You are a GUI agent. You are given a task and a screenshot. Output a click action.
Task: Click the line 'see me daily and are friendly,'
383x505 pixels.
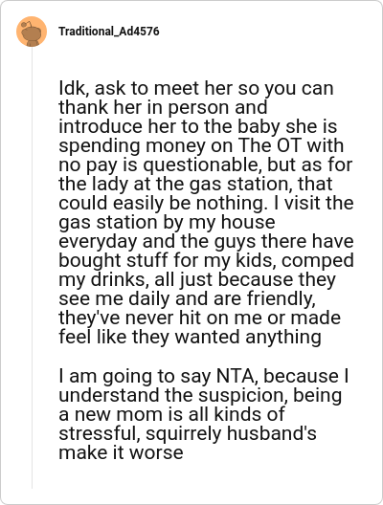(187, 298)
